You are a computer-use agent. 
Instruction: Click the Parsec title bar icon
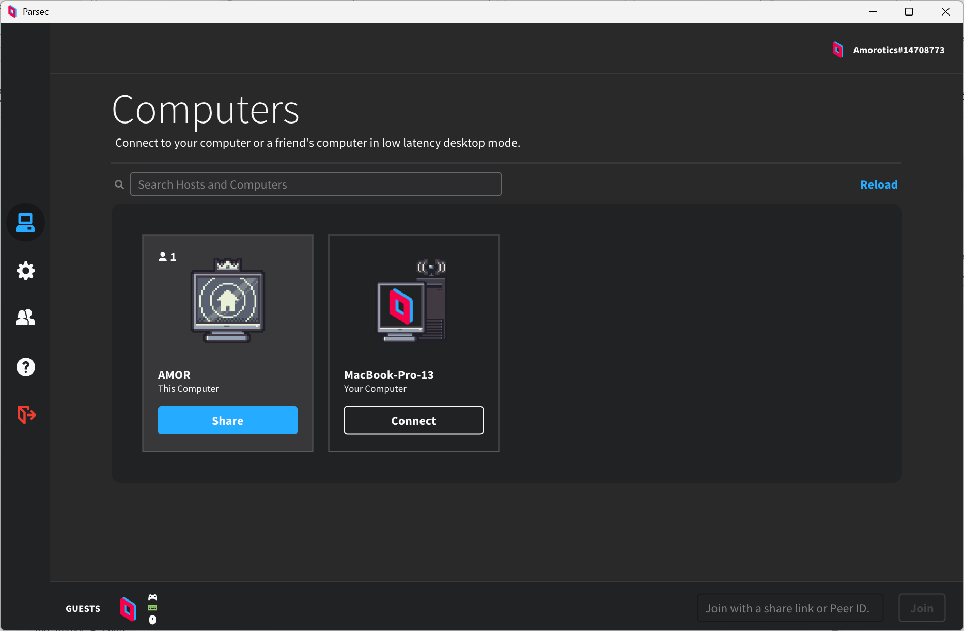12,11
